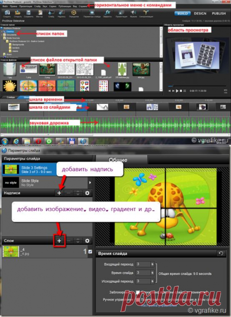Click the Save floppy disk toolbar icon
The image size is (231, 317).
29,14
